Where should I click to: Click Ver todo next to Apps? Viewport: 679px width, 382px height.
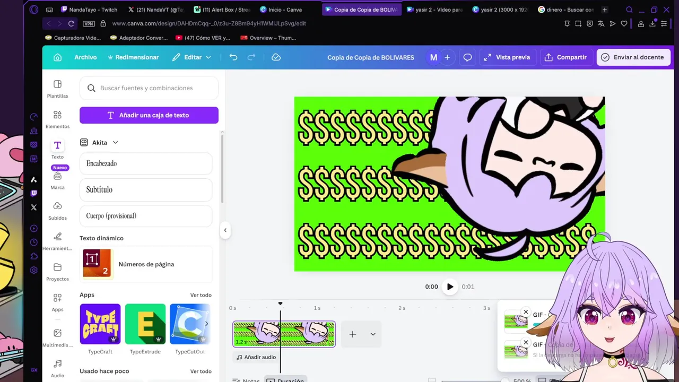pos(201,295)
